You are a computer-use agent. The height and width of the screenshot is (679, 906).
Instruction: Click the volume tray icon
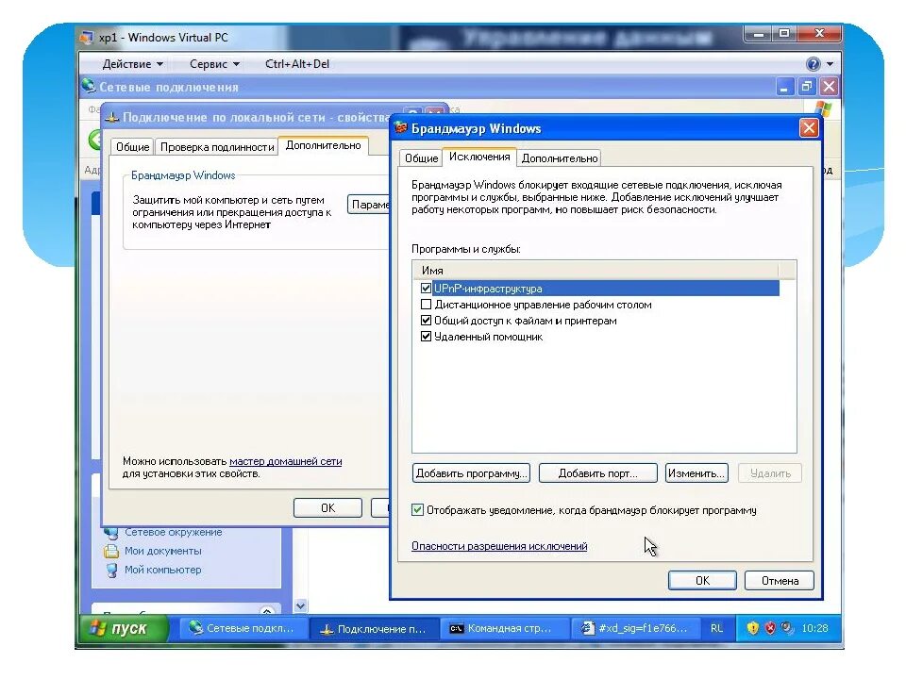[786, 628]
